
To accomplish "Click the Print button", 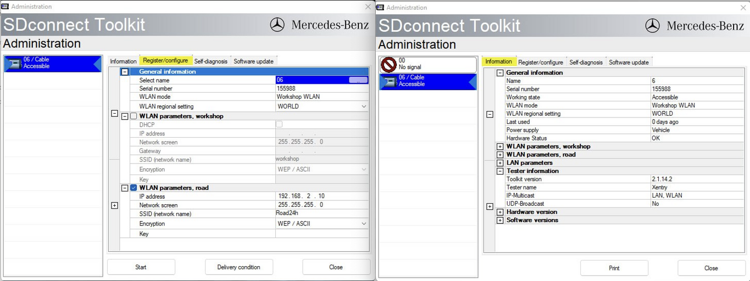I will (614, 268).
